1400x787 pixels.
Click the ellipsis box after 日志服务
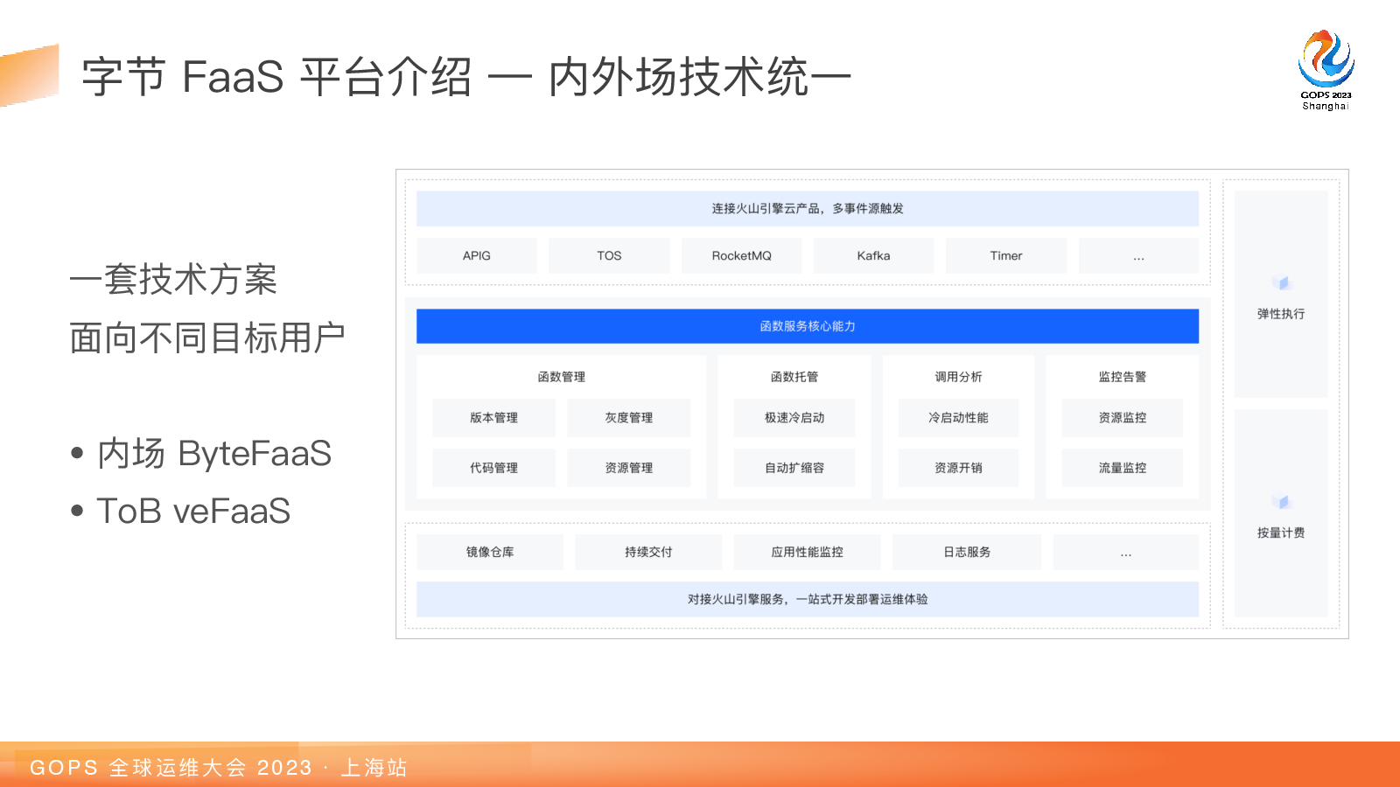click(1126, 552)
